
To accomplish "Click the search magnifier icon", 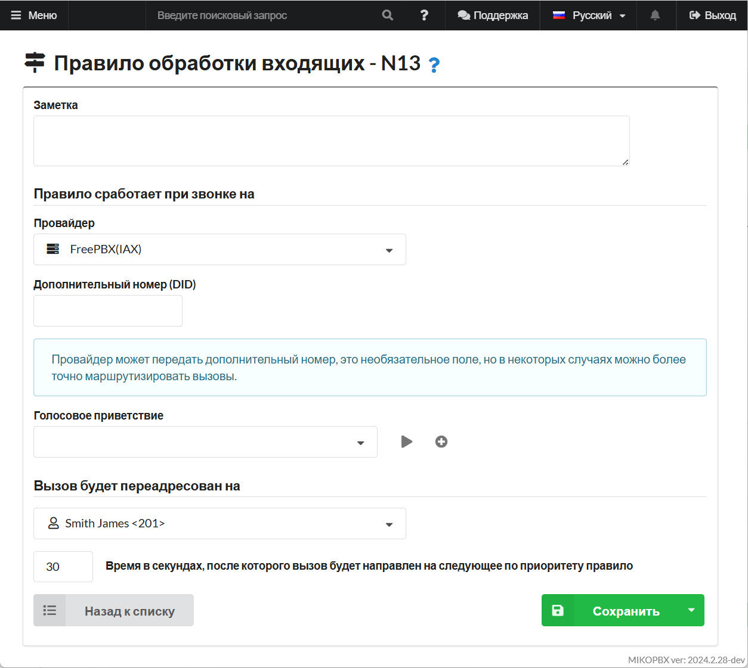I will (388, 15).
